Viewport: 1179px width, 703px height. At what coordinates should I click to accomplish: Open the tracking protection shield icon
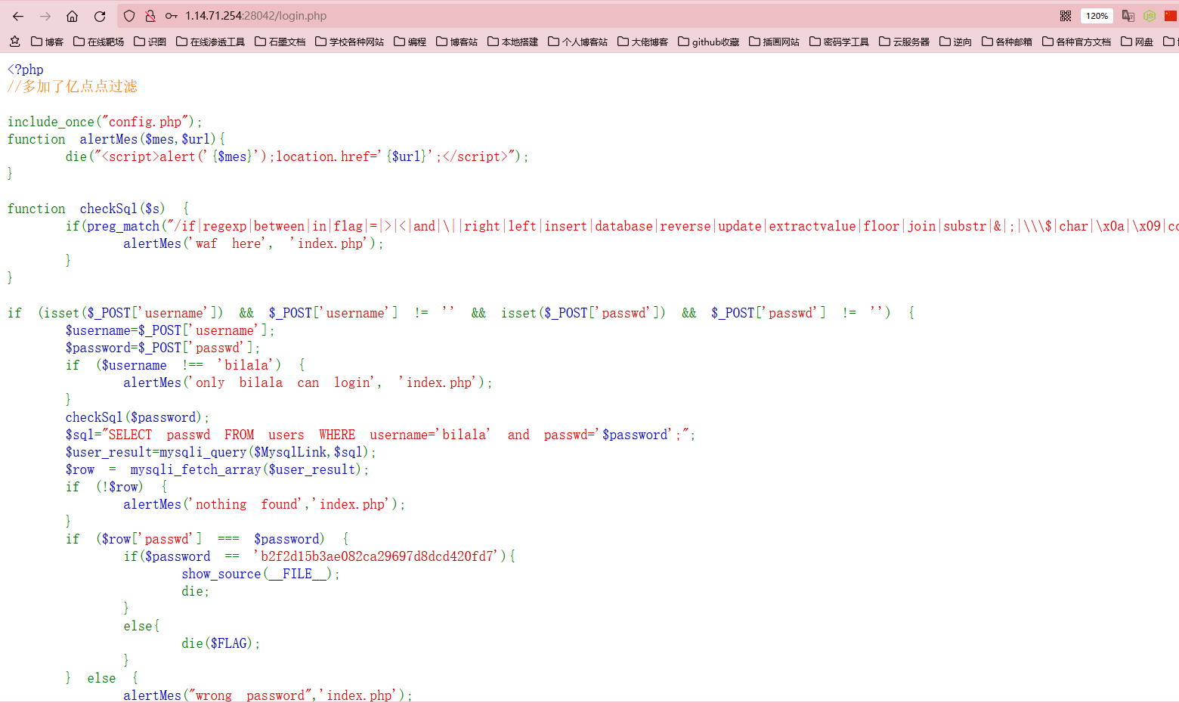129,16
